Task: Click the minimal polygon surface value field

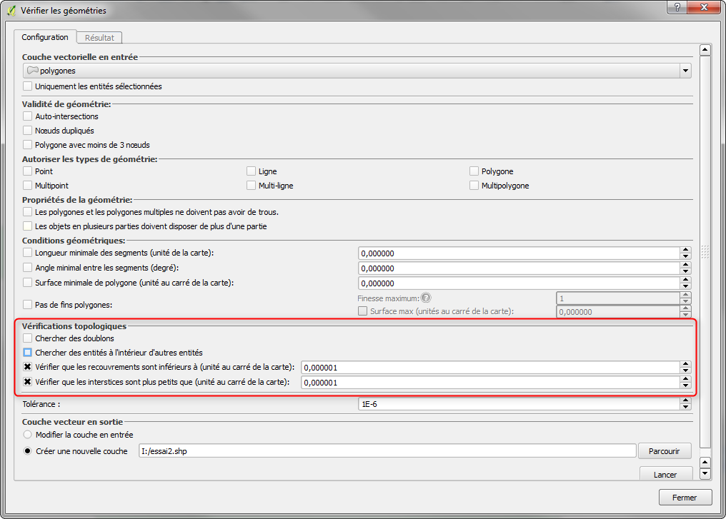Action: pyautogui.click(x=519, y=283)
